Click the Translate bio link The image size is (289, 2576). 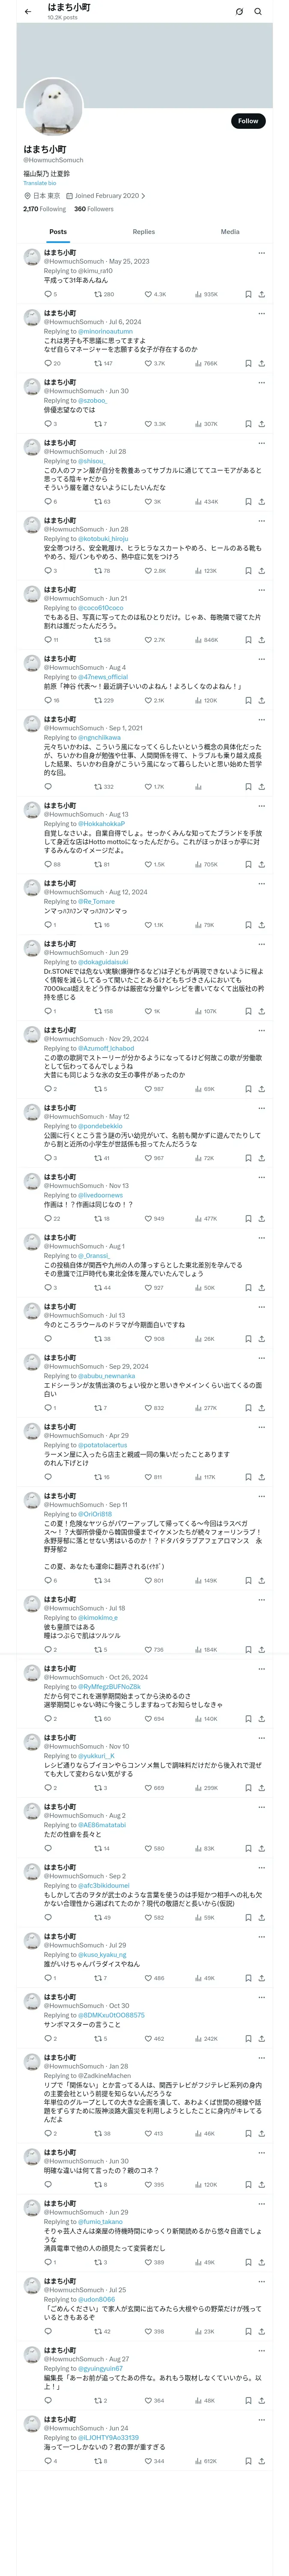[x=40, y=183]
